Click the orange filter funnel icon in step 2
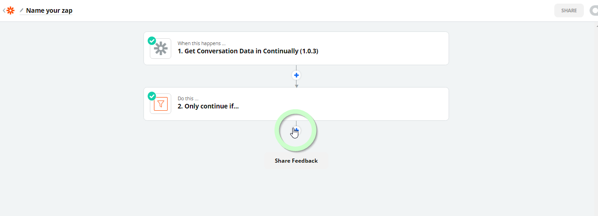This screenshot has width=598, height=216. click(160, 104)
